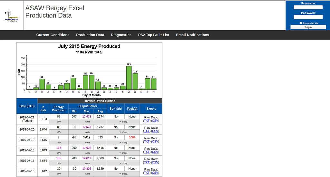Viewport: 330px width, 177px height.
Task: Click the ASAW Bergey Excel Production Data heading
Action: click(55, 12)
